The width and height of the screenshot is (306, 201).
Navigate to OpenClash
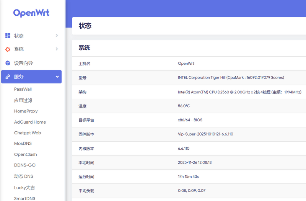click(x=25, y=155)
